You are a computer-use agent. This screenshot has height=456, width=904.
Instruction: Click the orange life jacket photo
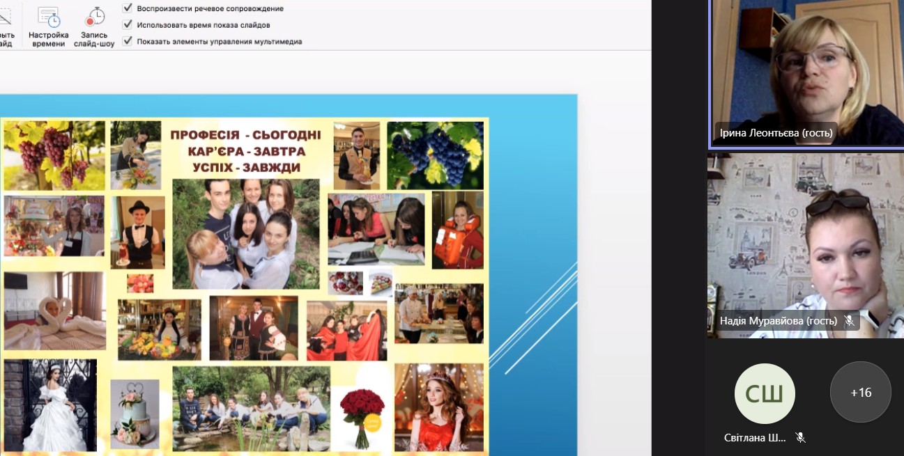(457, 229)
